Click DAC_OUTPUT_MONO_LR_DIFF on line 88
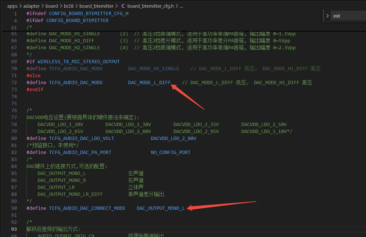Screen dimensions: 366x237 point(70,194)
